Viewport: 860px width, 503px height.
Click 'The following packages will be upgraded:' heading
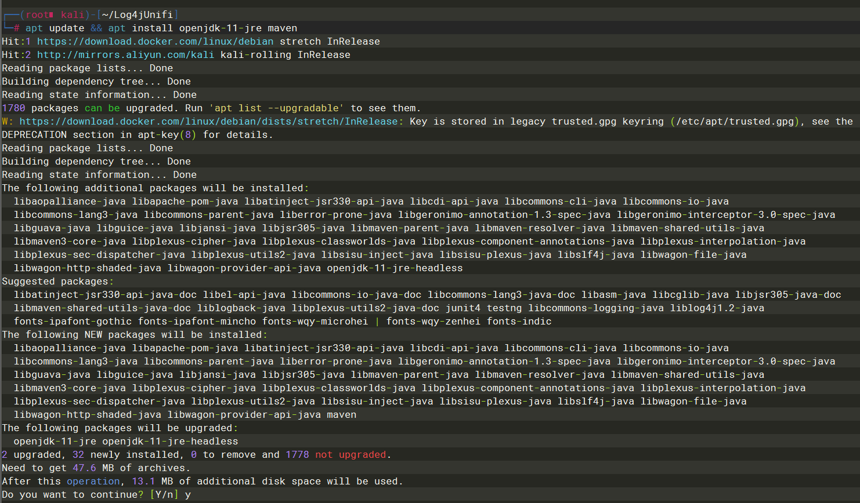coord(120,428)
